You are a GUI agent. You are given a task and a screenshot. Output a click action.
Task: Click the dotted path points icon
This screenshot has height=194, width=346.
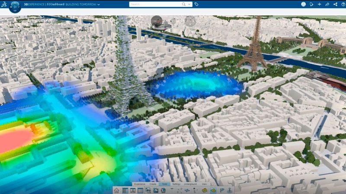179,191
